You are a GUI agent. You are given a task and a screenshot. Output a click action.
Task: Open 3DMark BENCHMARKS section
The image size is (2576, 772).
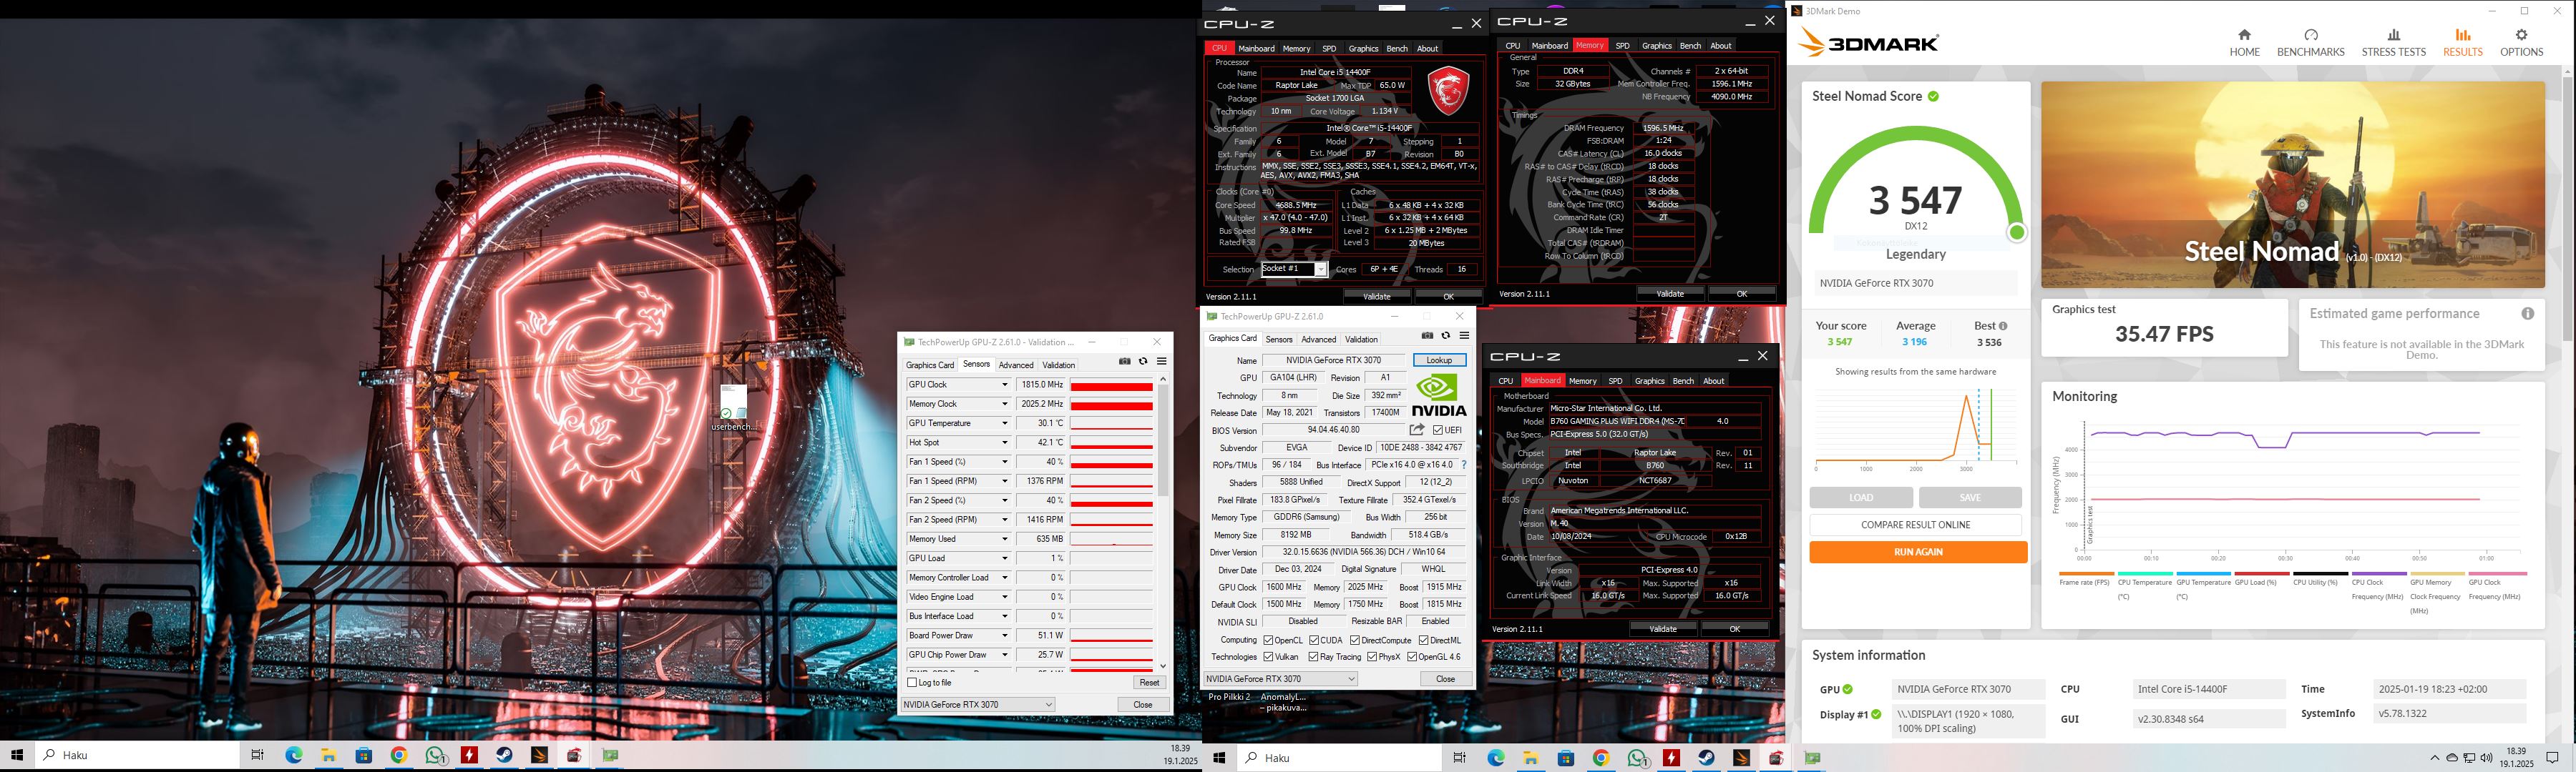[x=2310, y=43]
